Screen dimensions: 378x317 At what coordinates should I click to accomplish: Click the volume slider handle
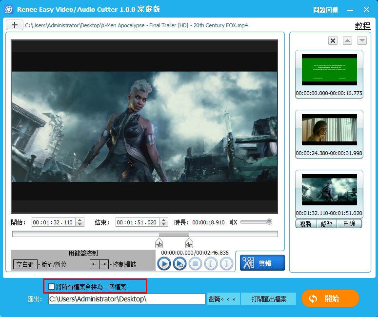[269, 221]
